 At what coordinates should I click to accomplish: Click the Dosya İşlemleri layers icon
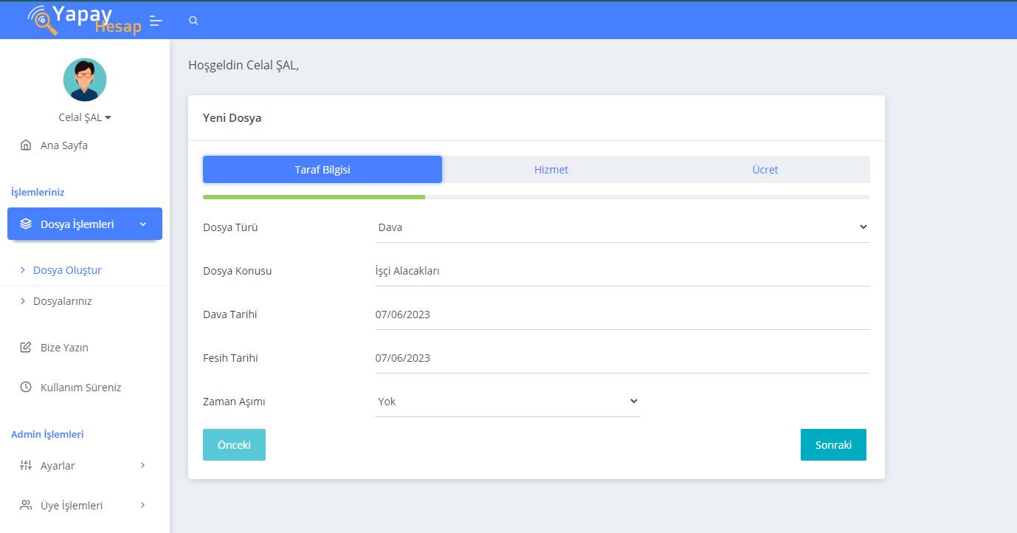(26, 224)
